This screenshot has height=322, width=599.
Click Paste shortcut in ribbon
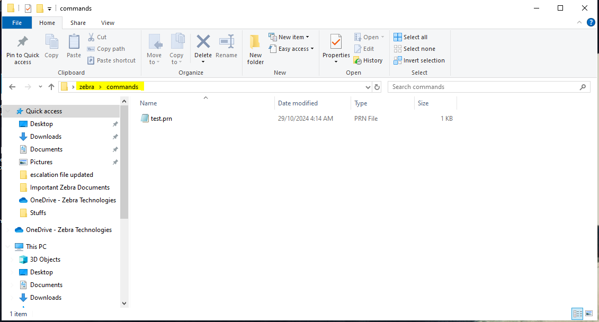coord(112,60)
